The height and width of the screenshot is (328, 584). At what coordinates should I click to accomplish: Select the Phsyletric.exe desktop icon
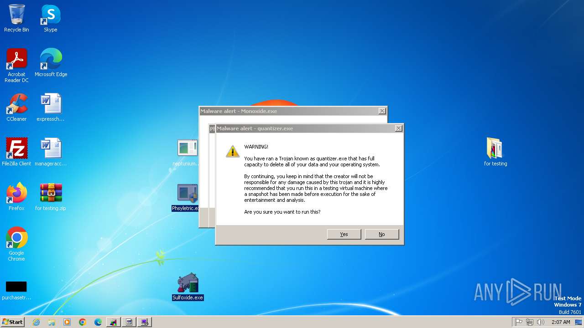(x=186, y=198)
